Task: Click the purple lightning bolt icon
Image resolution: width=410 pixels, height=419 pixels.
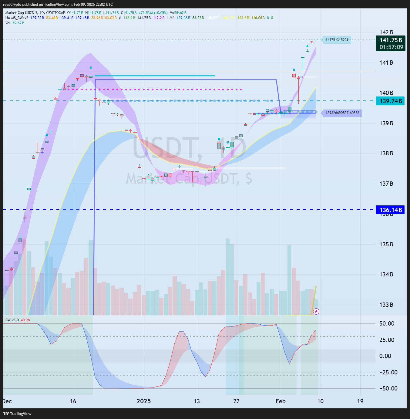Action: pos(316,311)
